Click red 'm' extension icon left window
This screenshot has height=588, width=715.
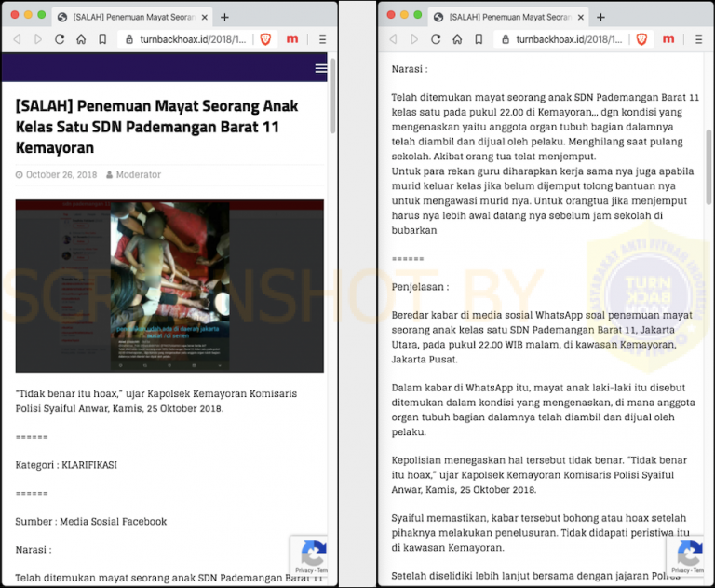click(292, 40)
